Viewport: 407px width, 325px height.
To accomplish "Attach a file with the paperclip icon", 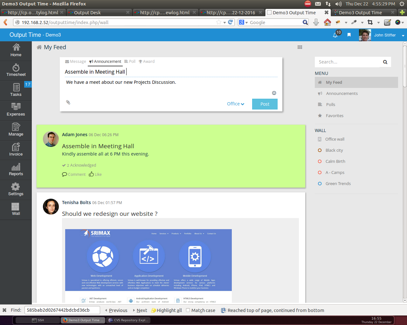I will [68, 102].
